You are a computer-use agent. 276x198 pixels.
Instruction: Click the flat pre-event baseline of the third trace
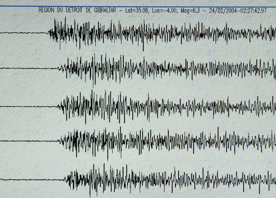pyautogui.click(x=28, y=106)
